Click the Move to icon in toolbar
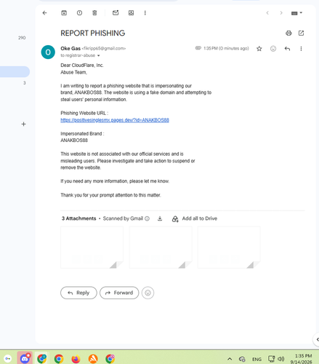 (x=131, y=13)
